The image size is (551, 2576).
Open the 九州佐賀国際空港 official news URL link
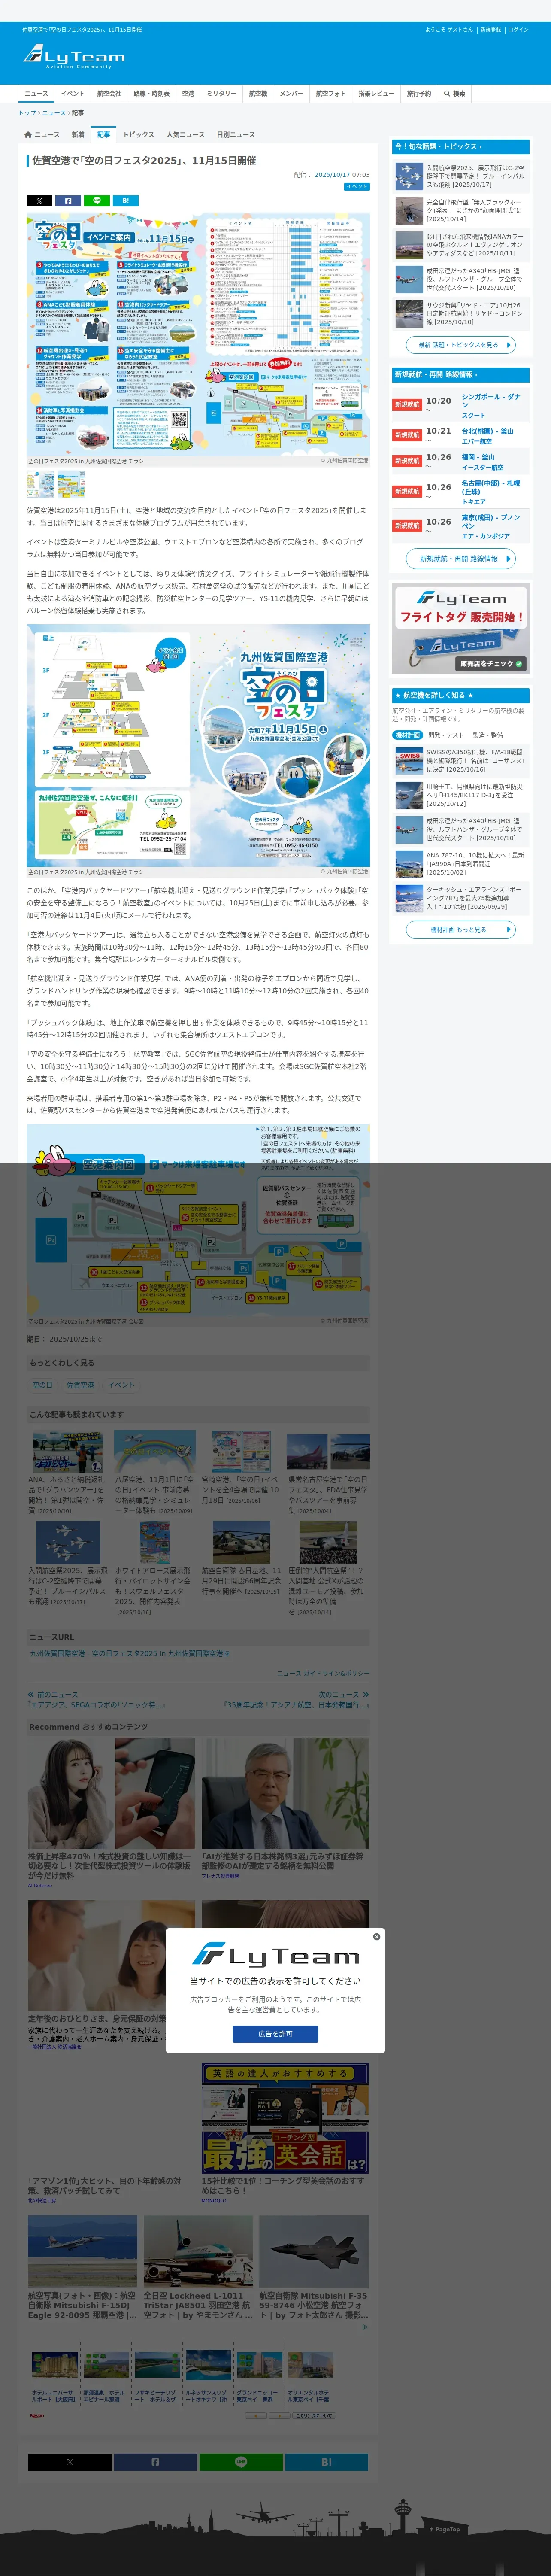click(130, 1654)
